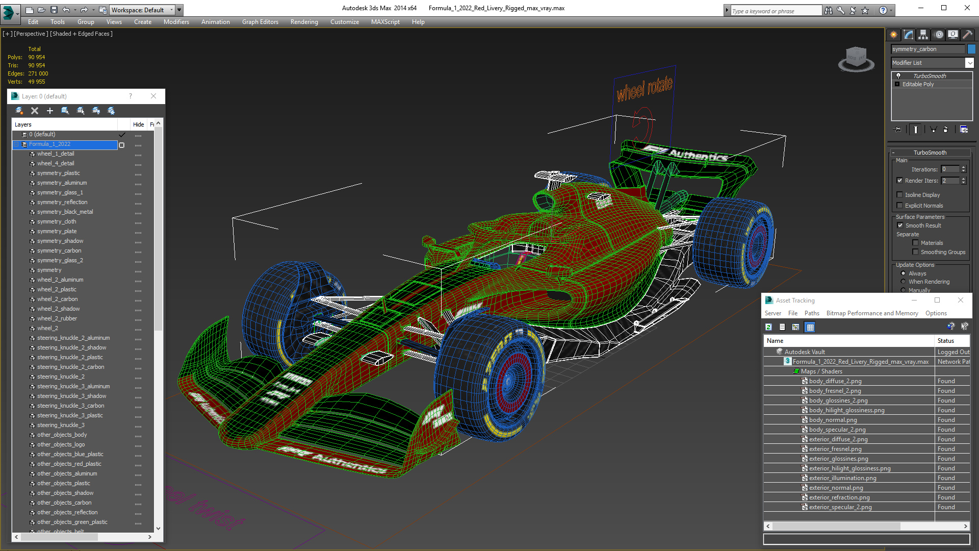Click the keyword search input field

[x=775, y=11]
